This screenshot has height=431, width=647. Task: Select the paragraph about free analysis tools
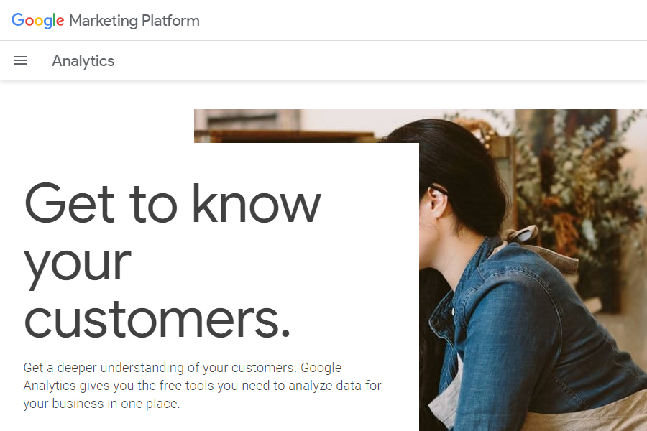[x=201, y=385]
